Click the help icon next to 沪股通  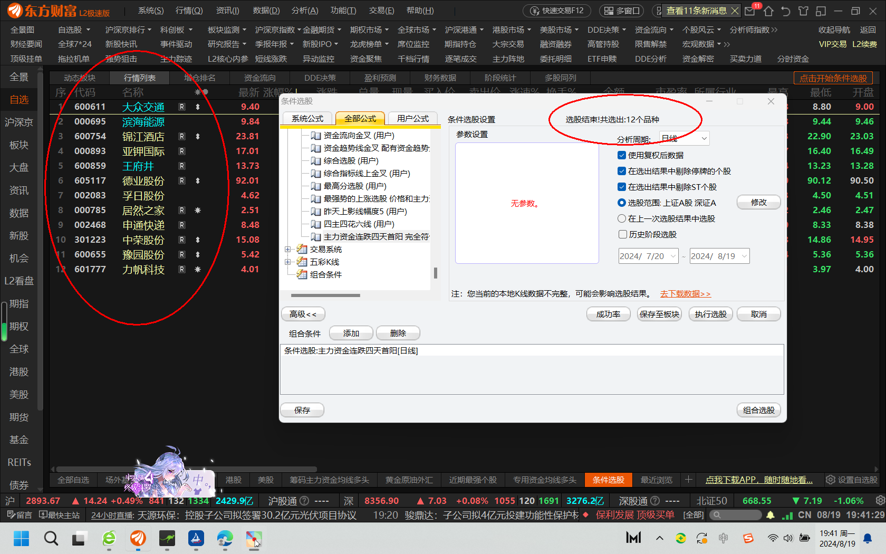[x=304, y=501]
